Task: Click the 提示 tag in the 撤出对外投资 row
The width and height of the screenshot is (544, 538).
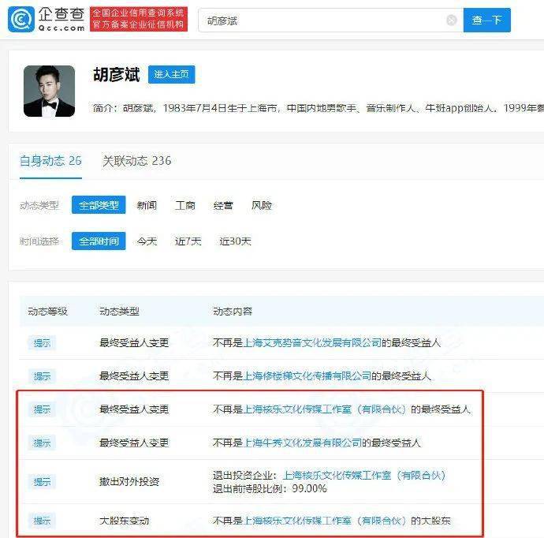Action: (x=42, y=482)
